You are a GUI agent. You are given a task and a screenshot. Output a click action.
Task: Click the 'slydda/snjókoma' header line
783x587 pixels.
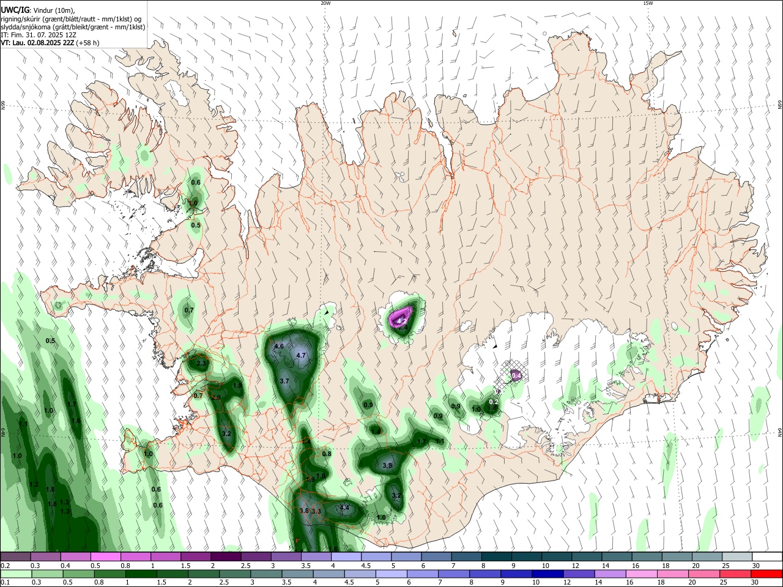pyautogui.click(x=73, y=27)
